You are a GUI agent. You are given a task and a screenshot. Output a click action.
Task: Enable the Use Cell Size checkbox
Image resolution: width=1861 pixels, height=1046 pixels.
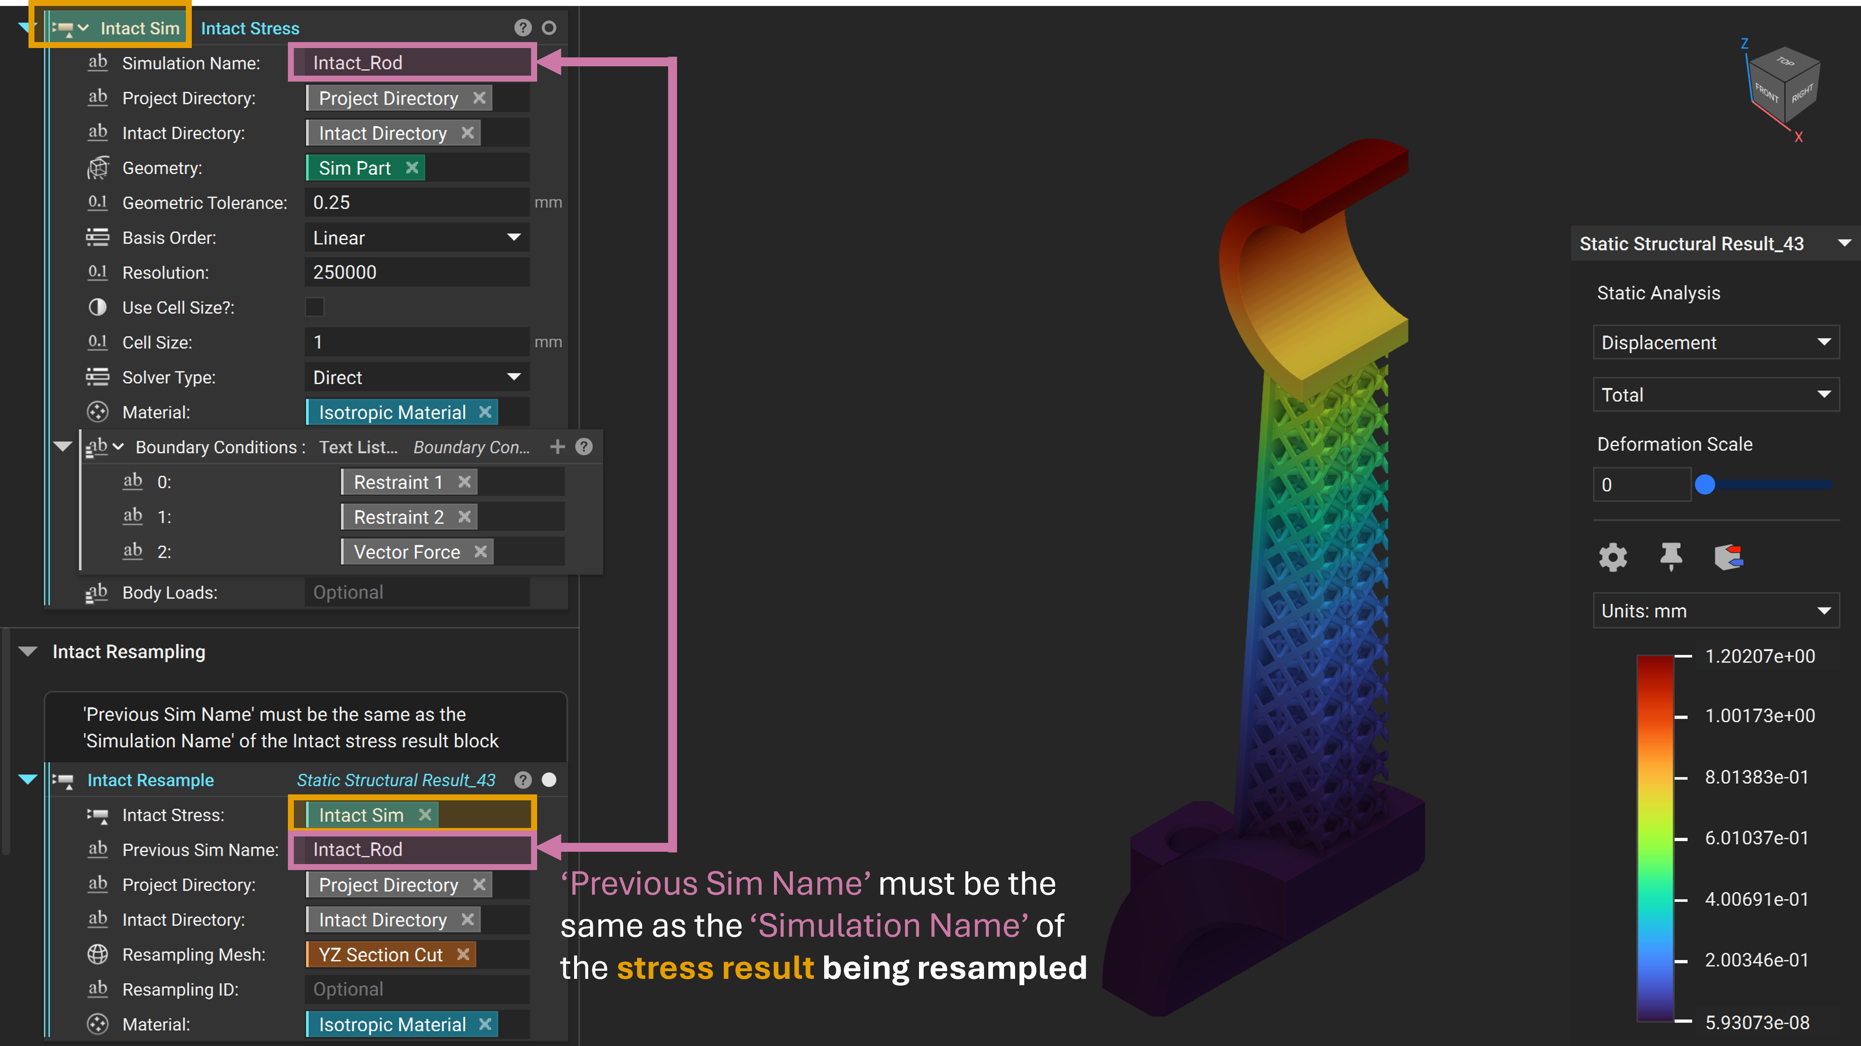pyautogui.click(x=314, y=308)
